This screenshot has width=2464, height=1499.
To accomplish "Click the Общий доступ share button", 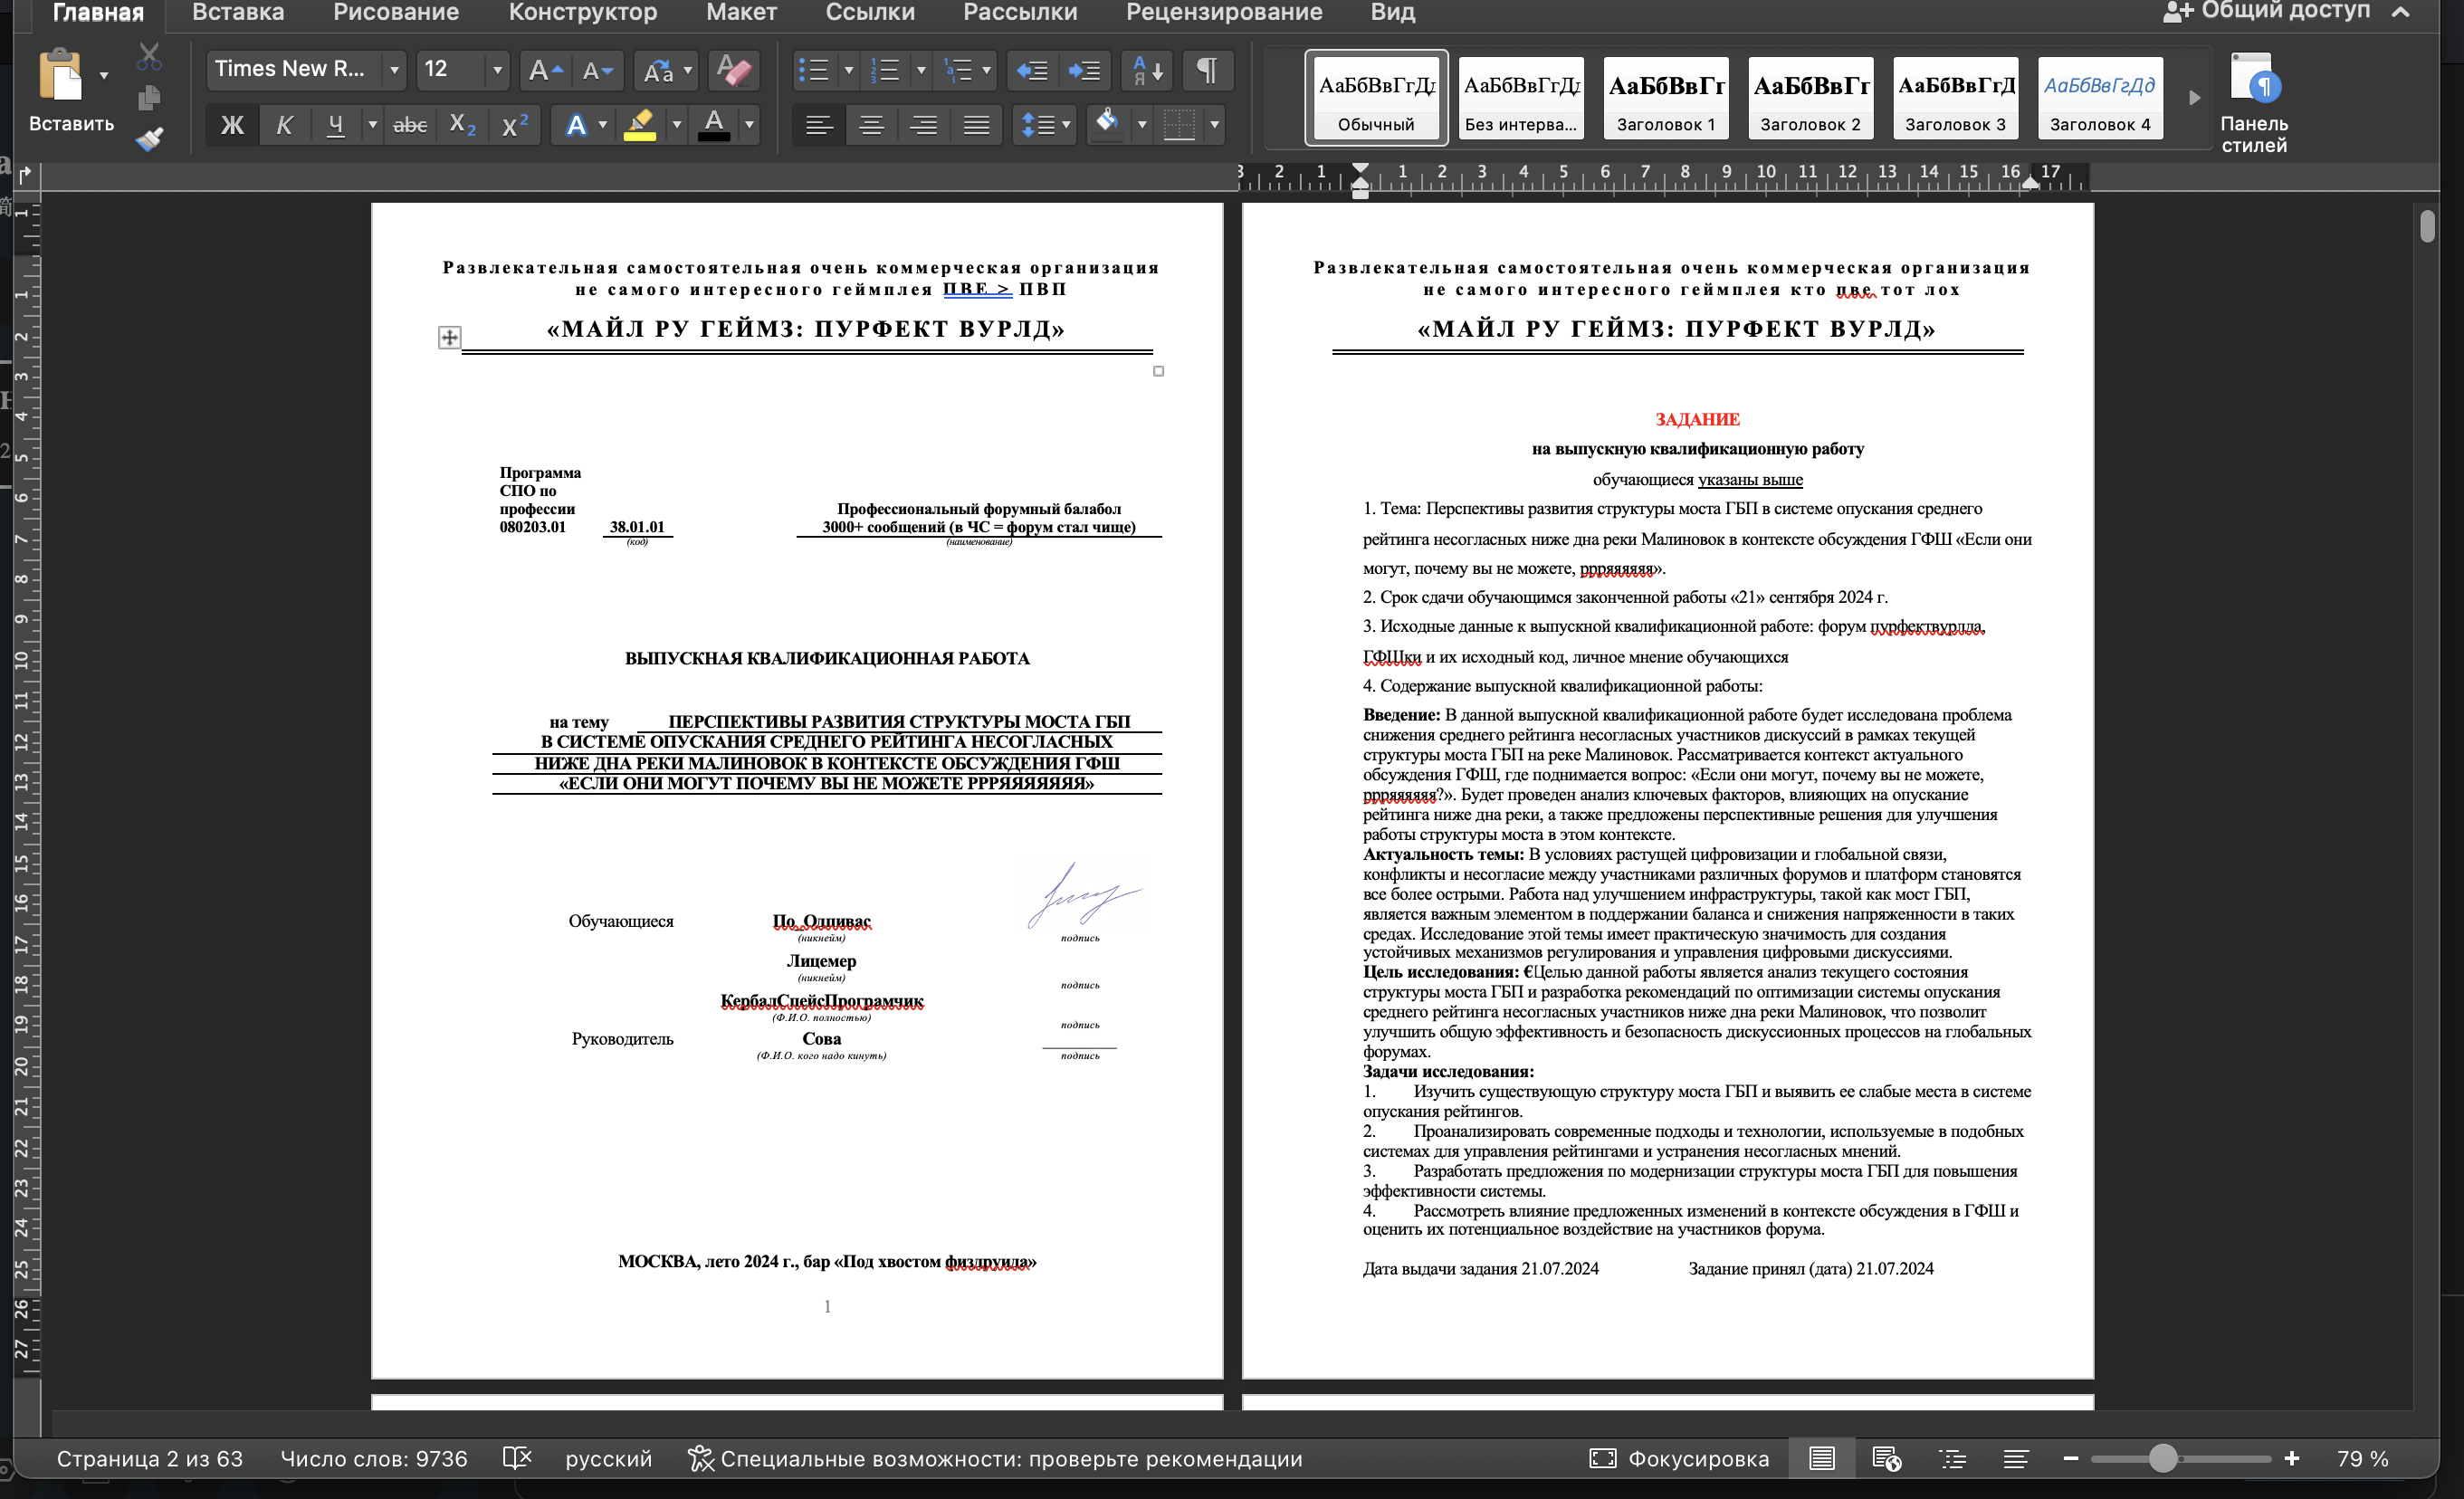I will (x=2266, y=11).
